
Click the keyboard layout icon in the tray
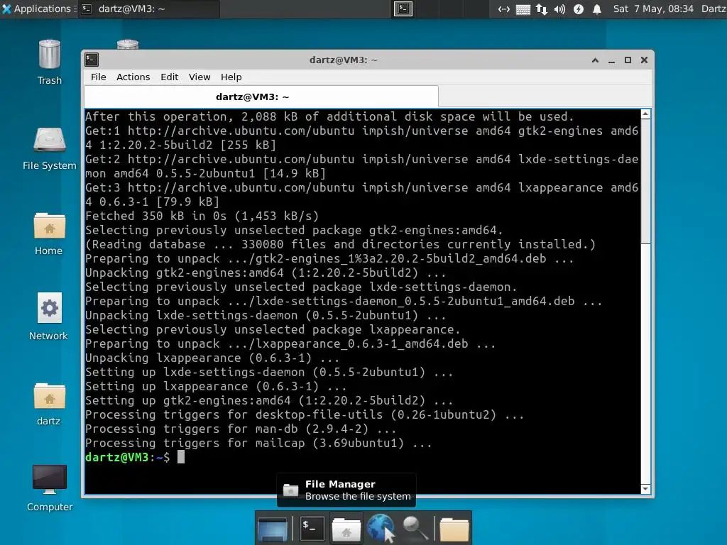pyautogui.click(x=523, y=9)
